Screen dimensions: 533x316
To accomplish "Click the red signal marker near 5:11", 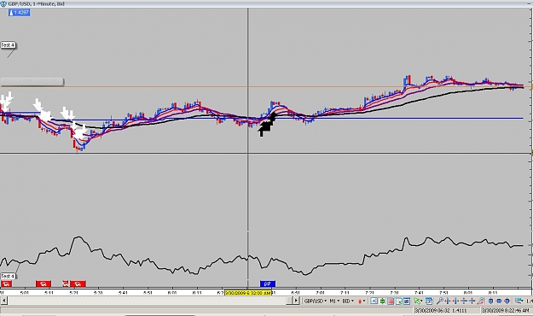I will pos(43,284).
